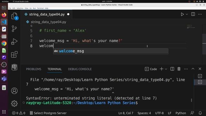This screenshot has height=116, width=206.
Task: Click Select Postgres Server in status bar
Action: pyautogui.click(x=48, y=113)
